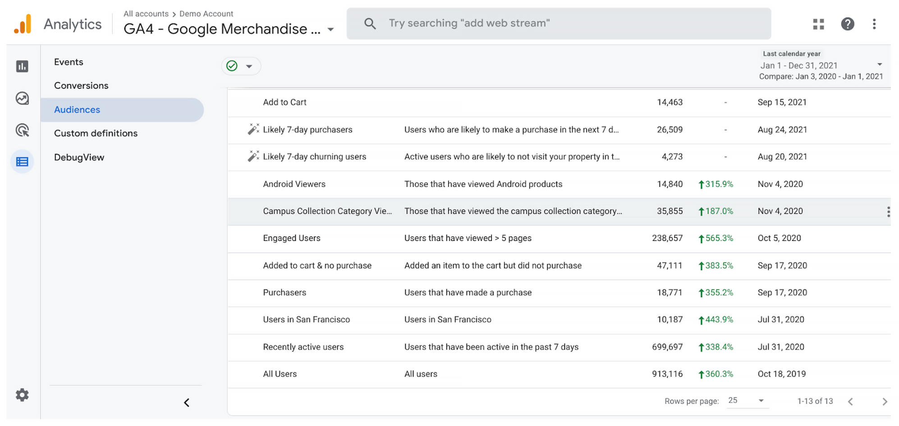Screen dimensions: 899x426
Task: Click the search magnifier icon
Action: [x=370, y=23]
